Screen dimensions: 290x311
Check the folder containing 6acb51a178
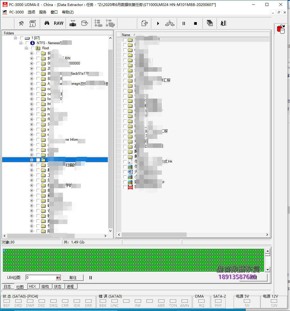38,73
